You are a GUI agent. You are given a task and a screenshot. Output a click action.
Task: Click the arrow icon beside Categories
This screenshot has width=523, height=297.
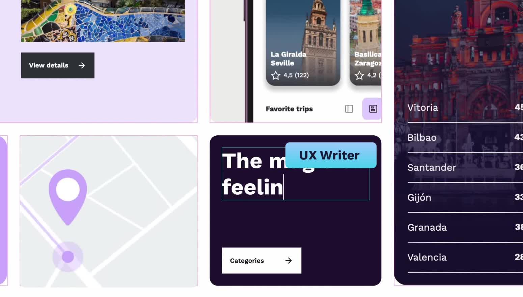[288, 261]
